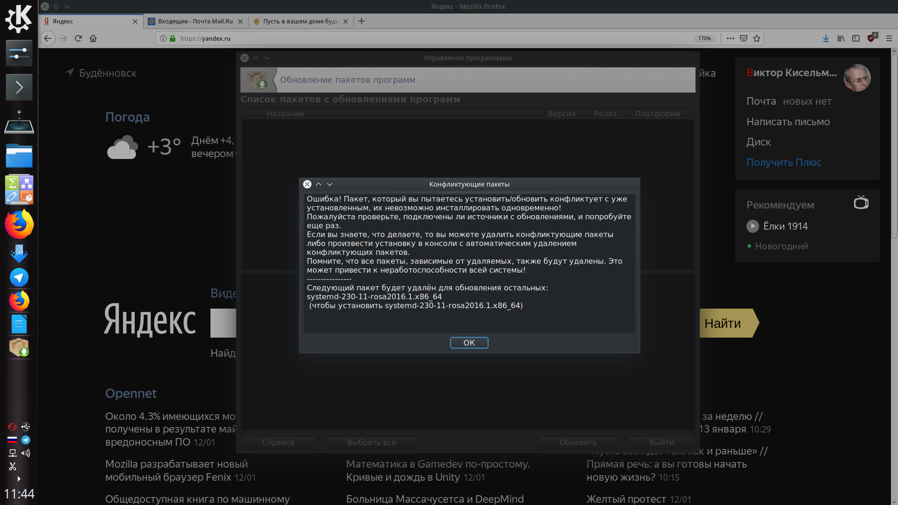Open the Firefox library icon

tap(841, 38)
